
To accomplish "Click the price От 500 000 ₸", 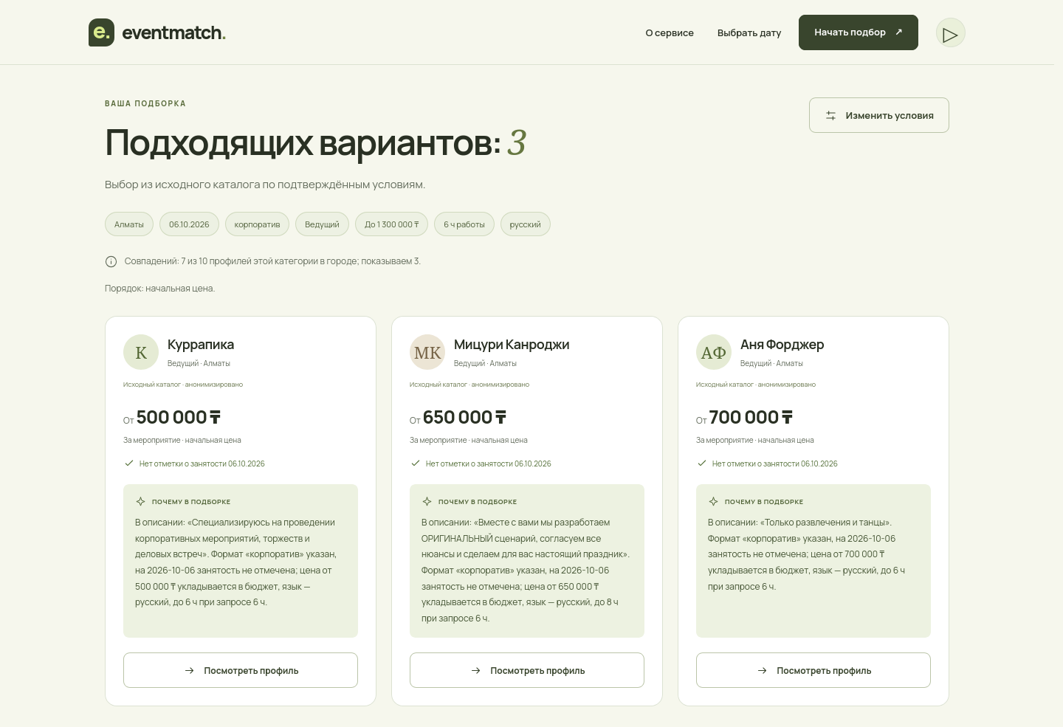I will 172,418.
